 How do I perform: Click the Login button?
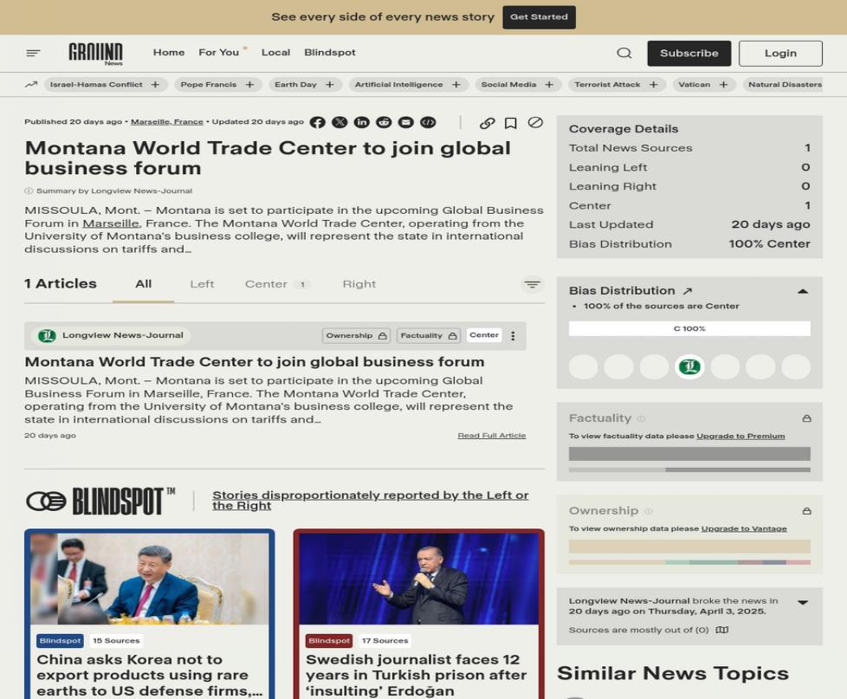tap(780, 54)
